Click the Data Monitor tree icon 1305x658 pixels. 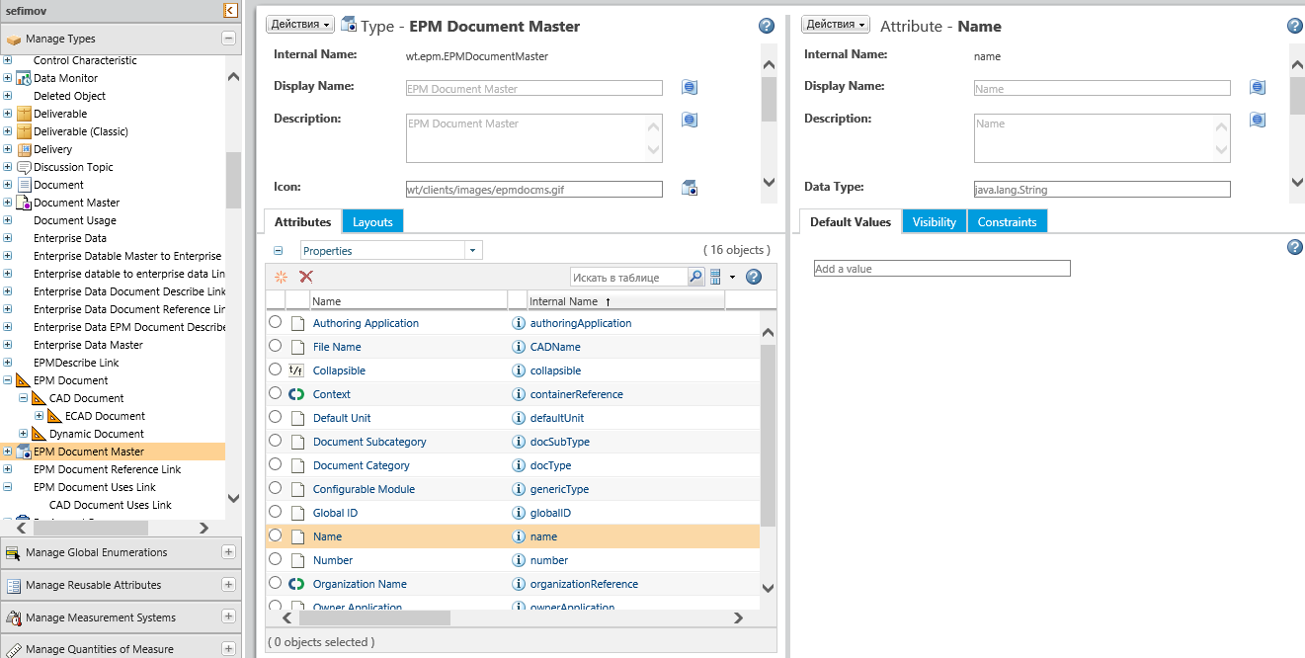pyautogui.click(x=25, y=78)
